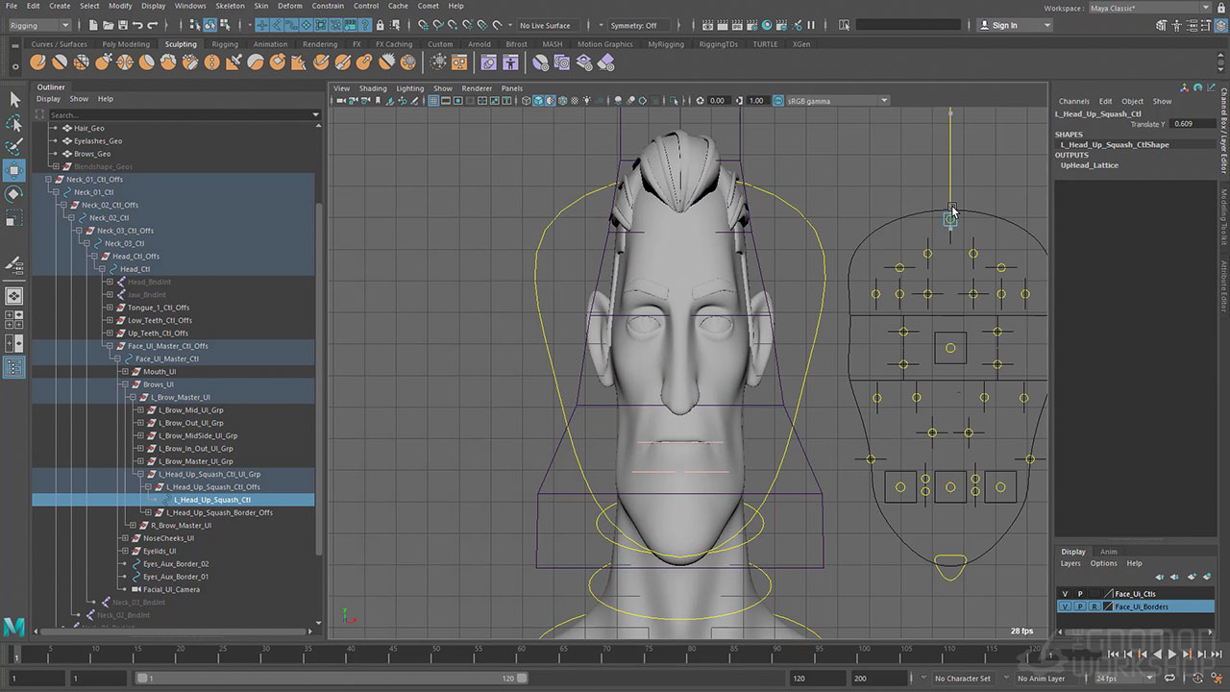The height and width of the screenshot is (692, 1230).
Task: Open the viewport Shading menu
Action: pyautogui.click(x=373, y=88)
